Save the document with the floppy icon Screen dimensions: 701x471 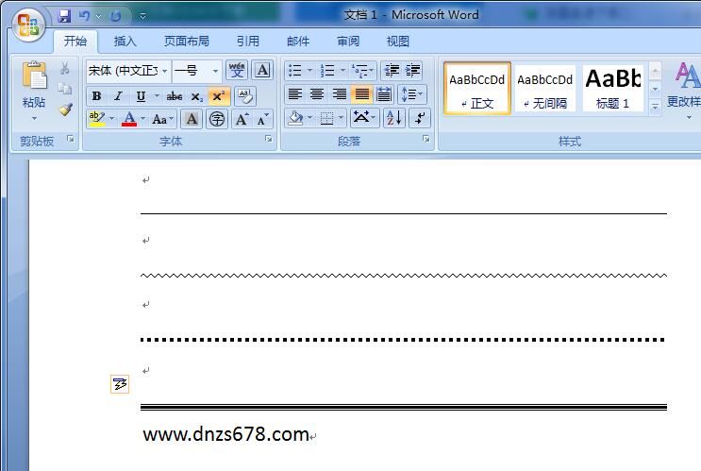64,16
